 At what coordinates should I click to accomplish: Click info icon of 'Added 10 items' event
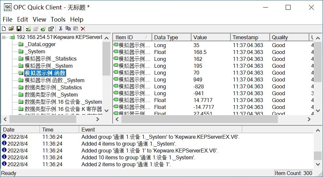click(x=4, y=157)
